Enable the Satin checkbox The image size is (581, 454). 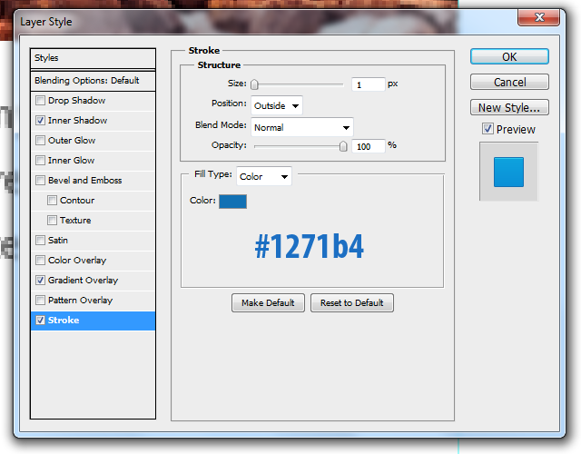(40, 241)
